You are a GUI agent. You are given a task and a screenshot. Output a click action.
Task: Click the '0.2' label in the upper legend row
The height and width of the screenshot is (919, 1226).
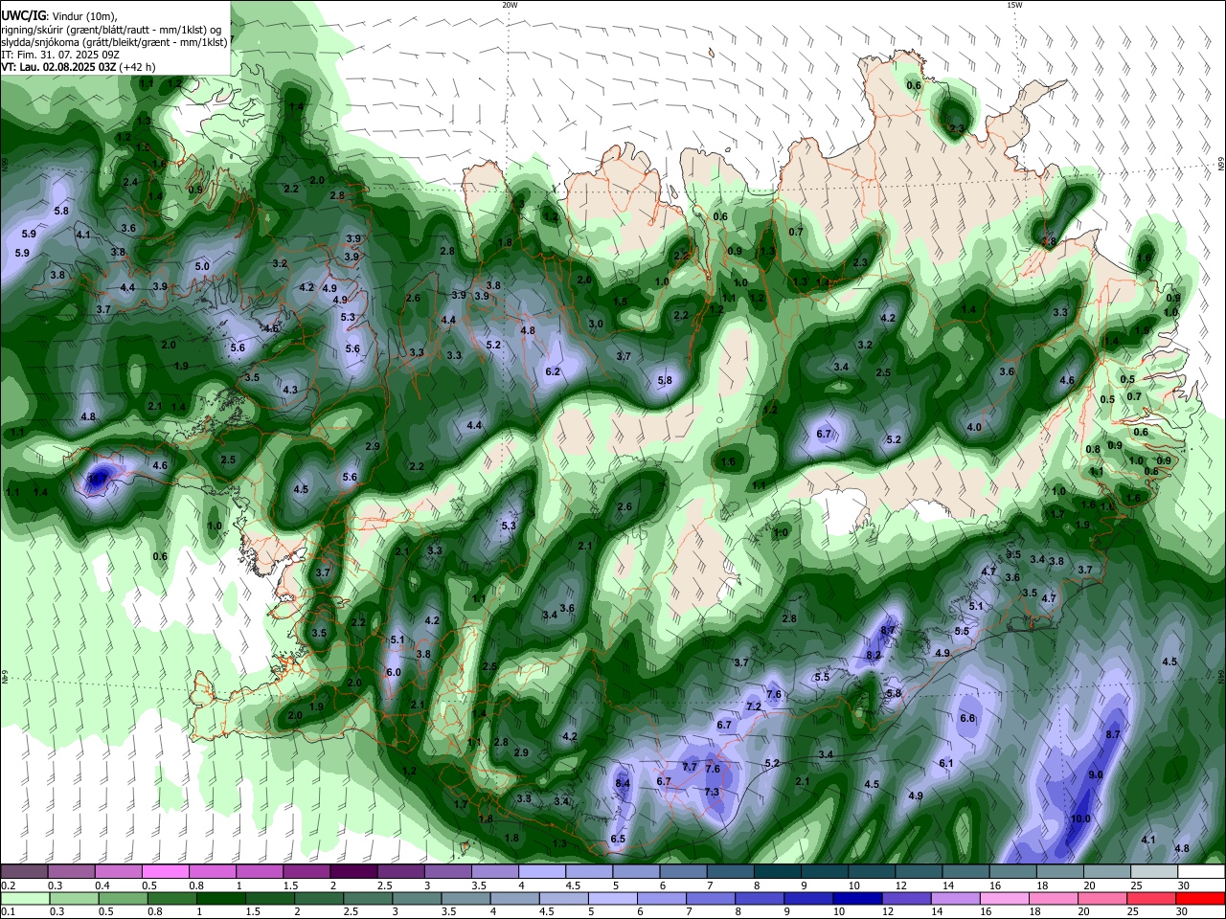(9, 885)
